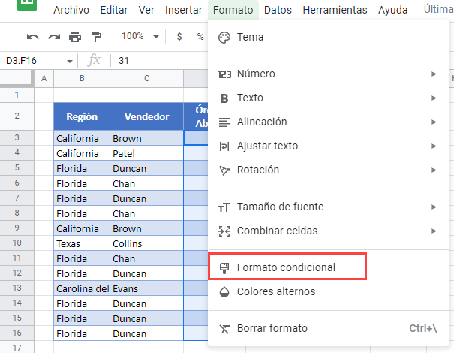The image size is (454, 353).
Task: Click the Borrar formato icon
Action: tap(224, 329)
